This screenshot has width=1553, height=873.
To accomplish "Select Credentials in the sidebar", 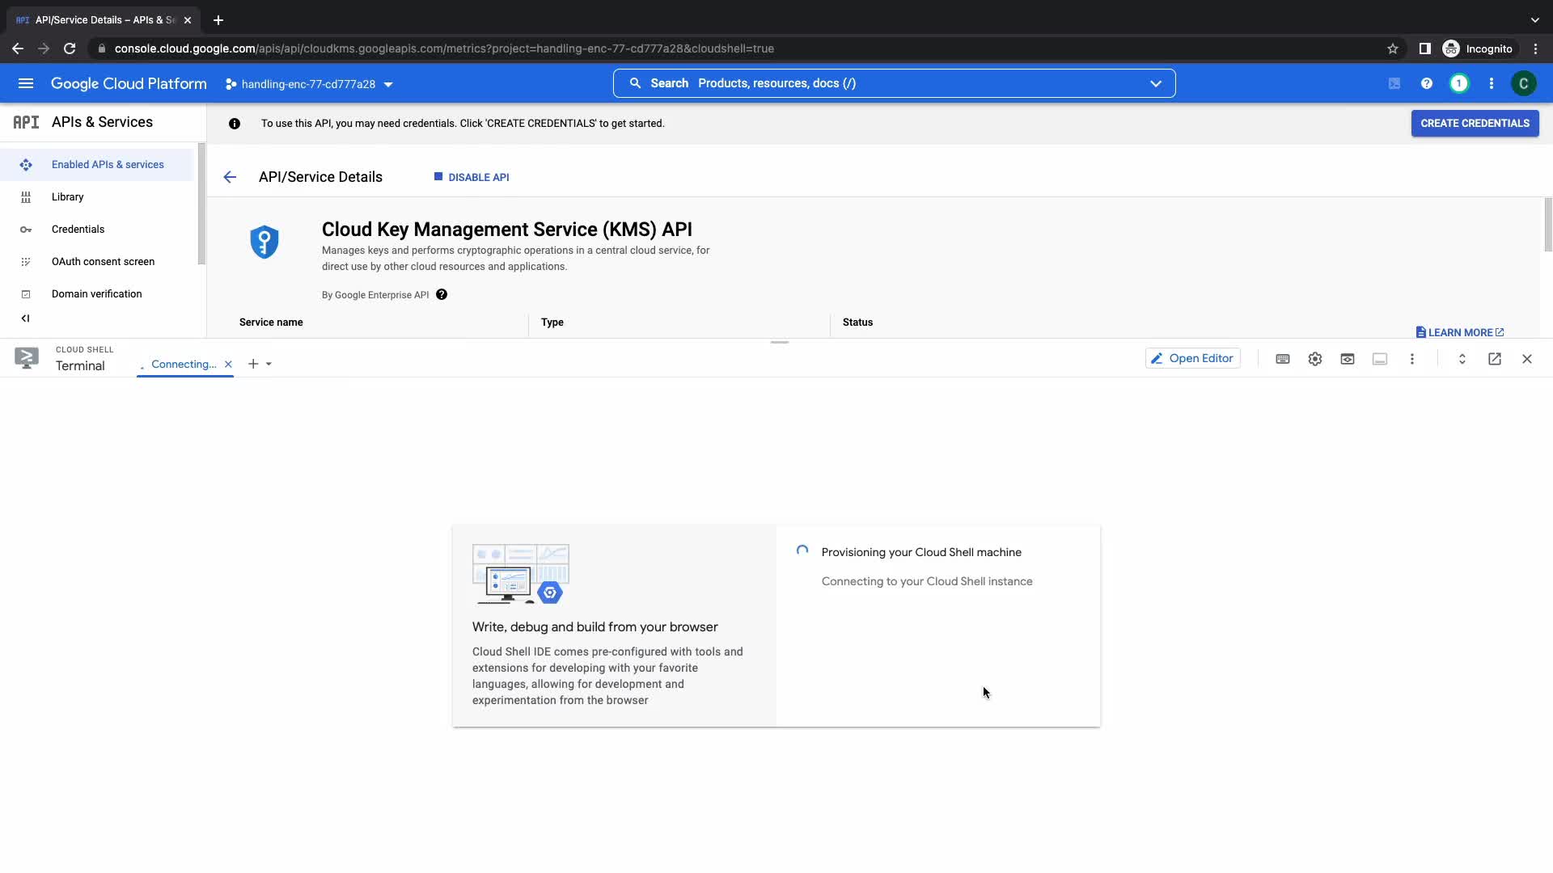I will pyautogui.click(x=78, y=230).
